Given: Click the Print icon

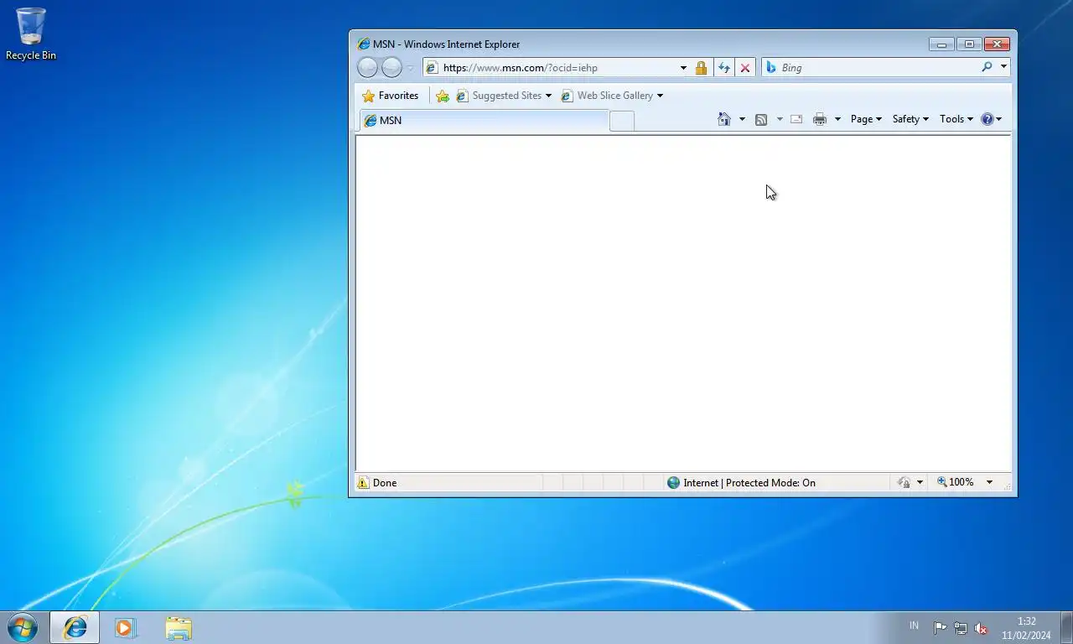Looking at the screenshot, I should pos(820,119).
